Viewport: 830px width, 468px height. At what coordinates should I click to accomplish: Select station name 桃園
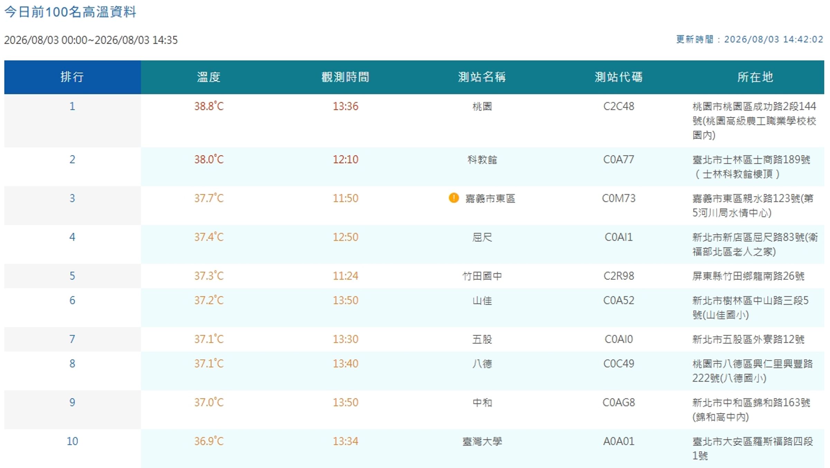pyautogui.click(x=482, y=106)
